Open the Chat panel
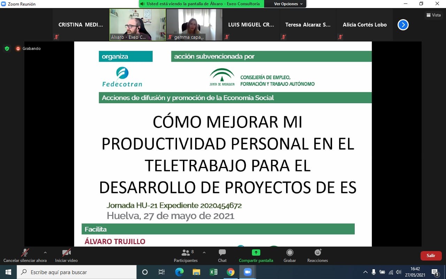The height and width of the screenshot is (279, 446). point(222,255)
